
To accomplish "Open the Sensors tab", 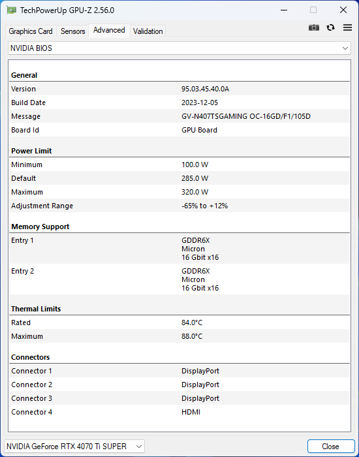I will (73, 31).
